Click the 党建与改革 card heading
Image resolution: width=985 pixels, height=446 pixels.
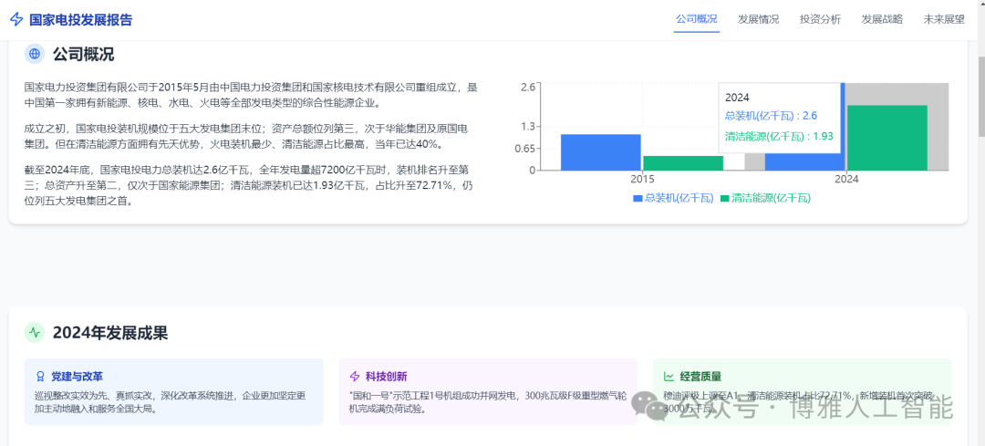77,377
